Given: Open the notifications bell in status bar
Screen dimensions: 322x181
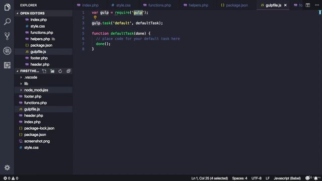Looking at the screenshot, I should (x=316, y=178).
